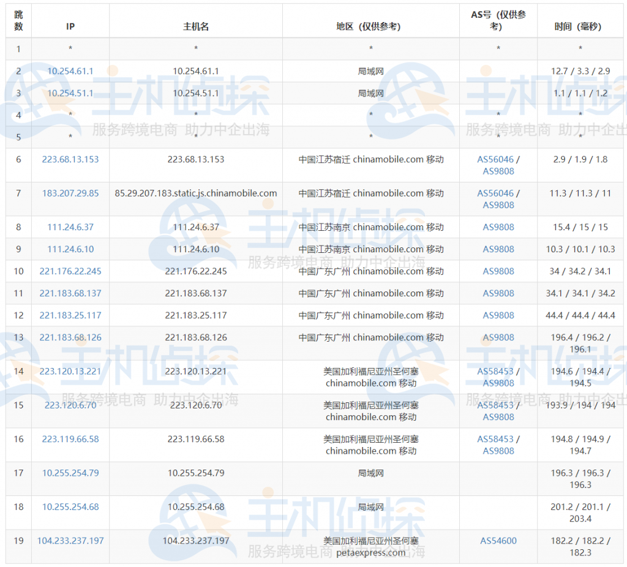This screenshot has height=567, width=627.
Task: Open link 221.183.25.117
Action: [70, 315]
